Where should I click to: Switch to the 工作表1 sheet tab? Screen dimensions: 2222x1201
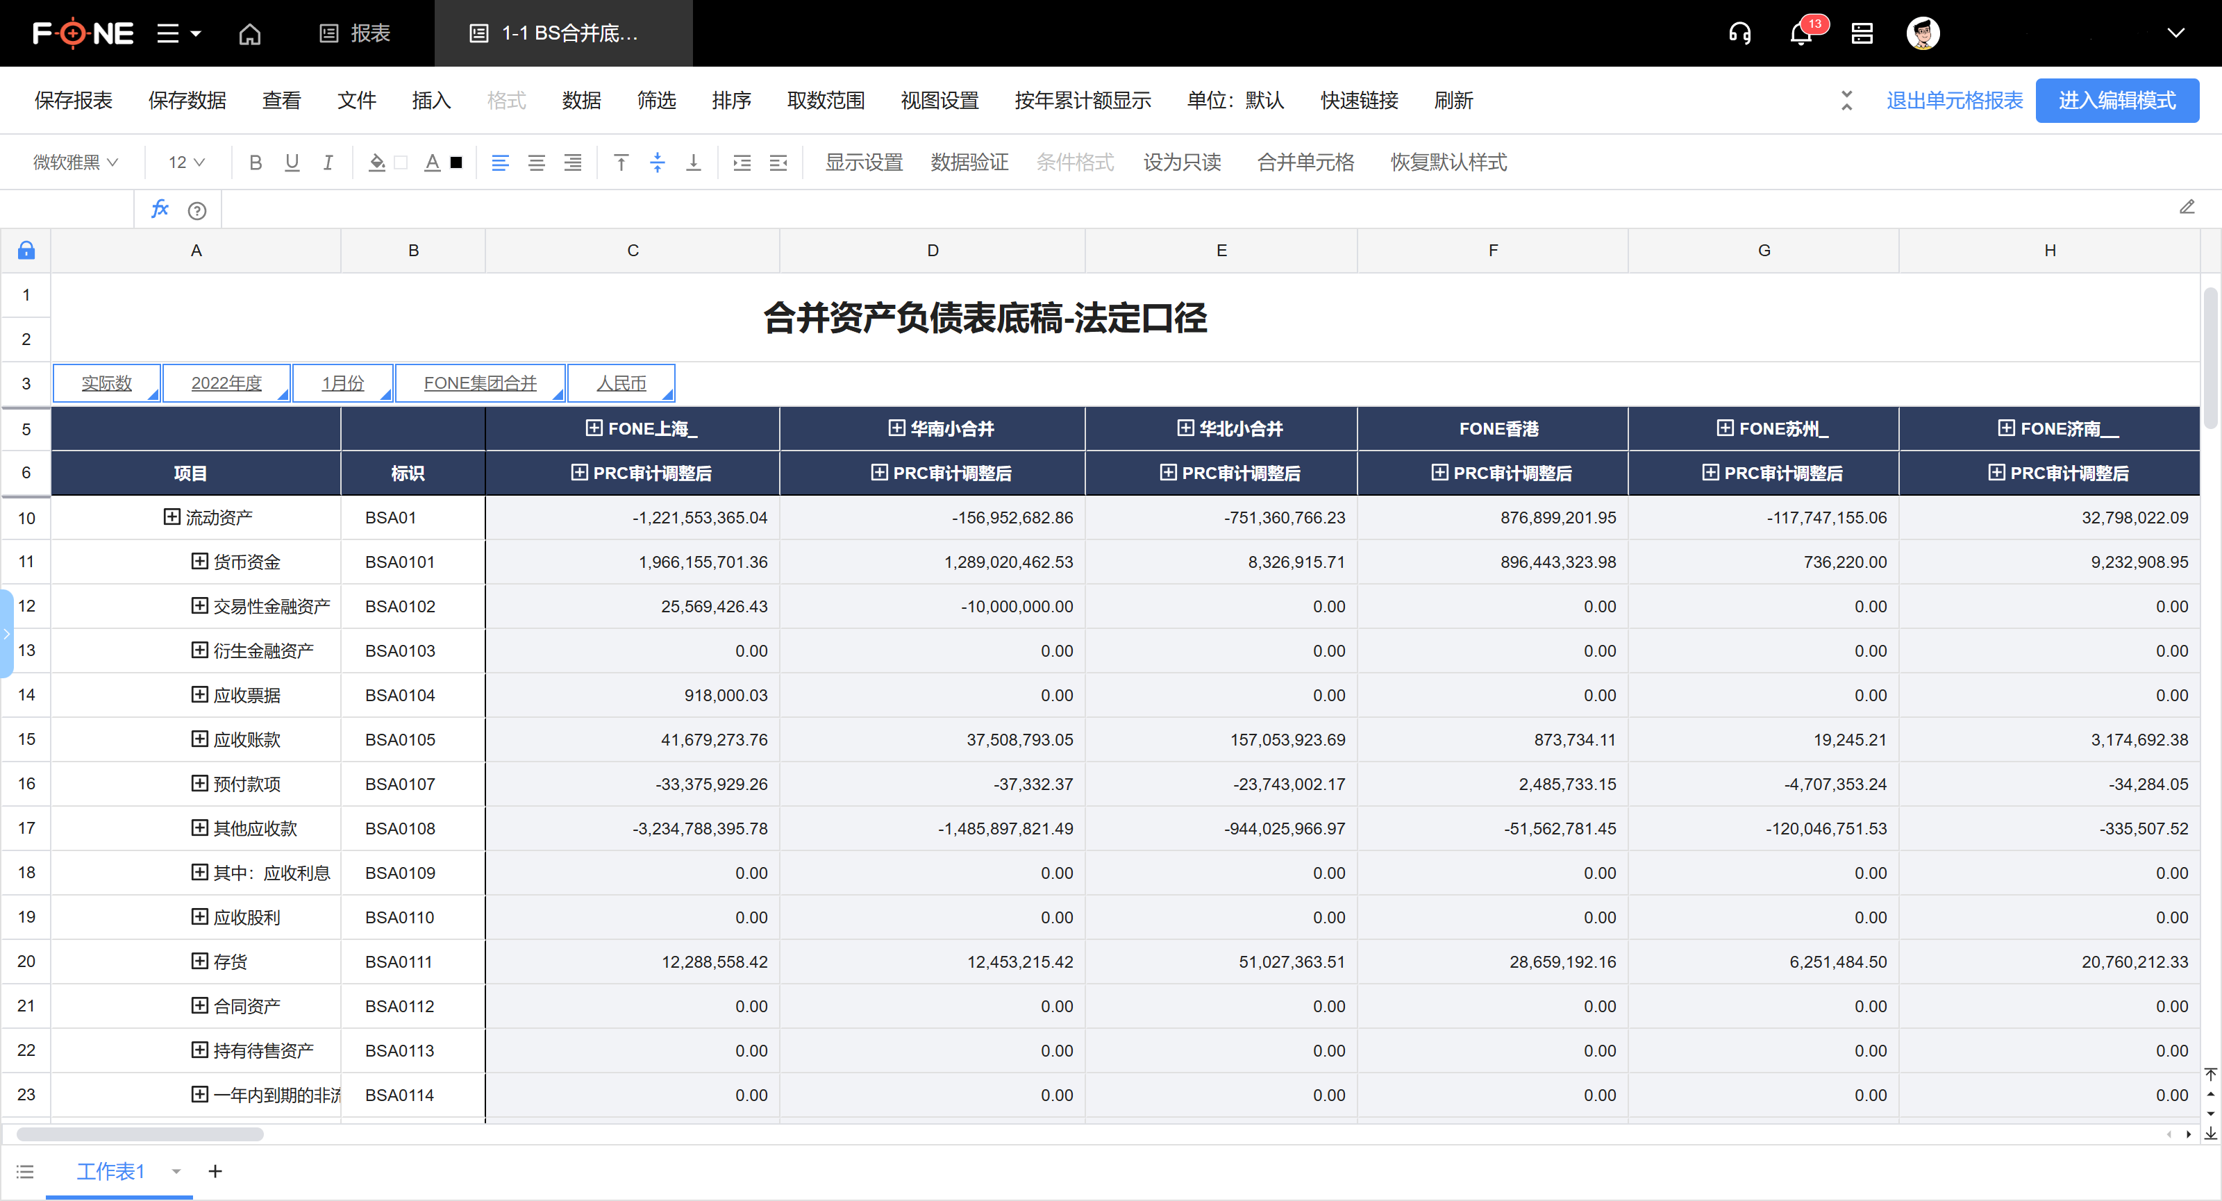(110, 1171)
